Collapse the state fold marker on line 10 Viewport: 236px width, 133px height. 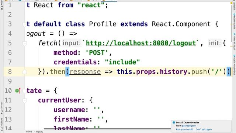[x=24, y=91]
